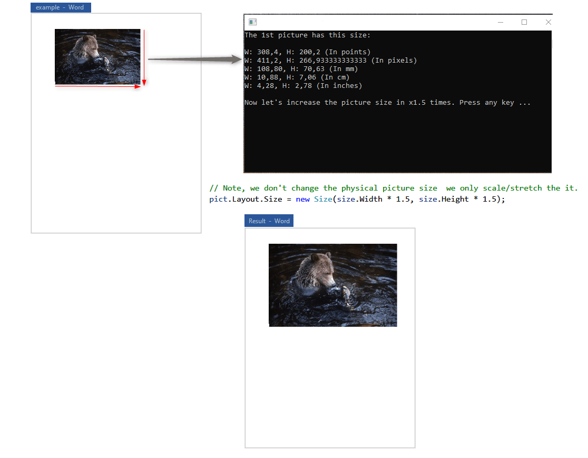The height and width of the screenshot is (458, 588).
Task: Click the 'pict.Layout.Size' code line
Action: (357, 200)
